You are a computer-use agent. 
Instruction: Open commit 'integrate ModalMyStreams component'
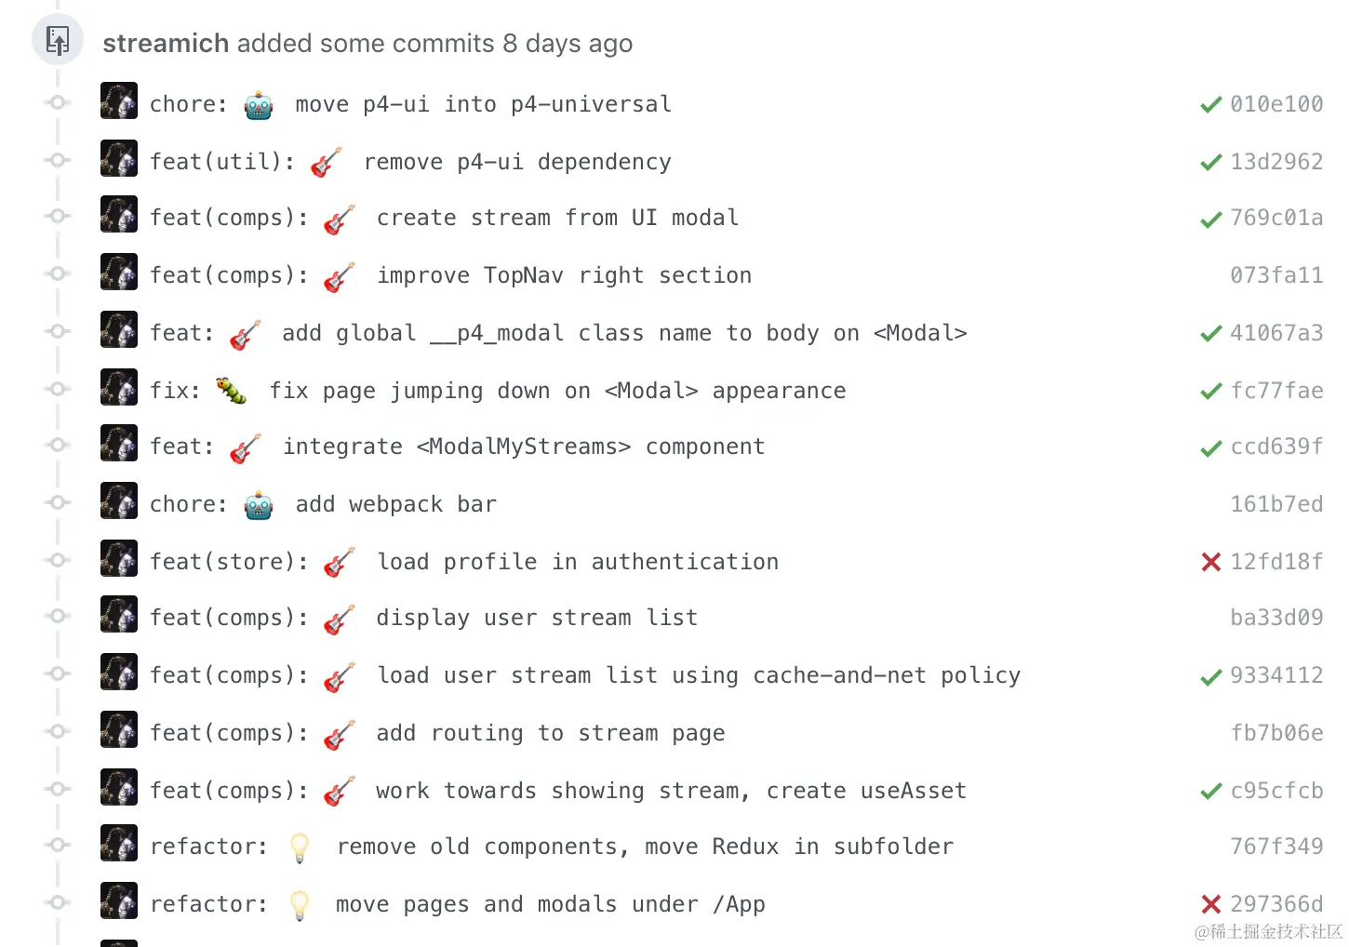(x=524, y=447)
